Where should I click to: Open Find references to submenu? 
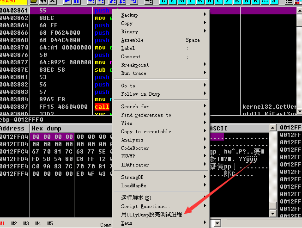[x=161, y=115]
